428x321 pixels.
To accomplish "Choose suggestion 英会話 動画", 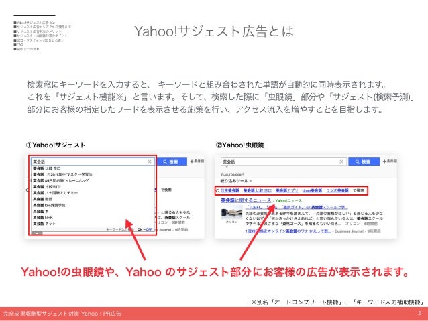I will [42, 199].
